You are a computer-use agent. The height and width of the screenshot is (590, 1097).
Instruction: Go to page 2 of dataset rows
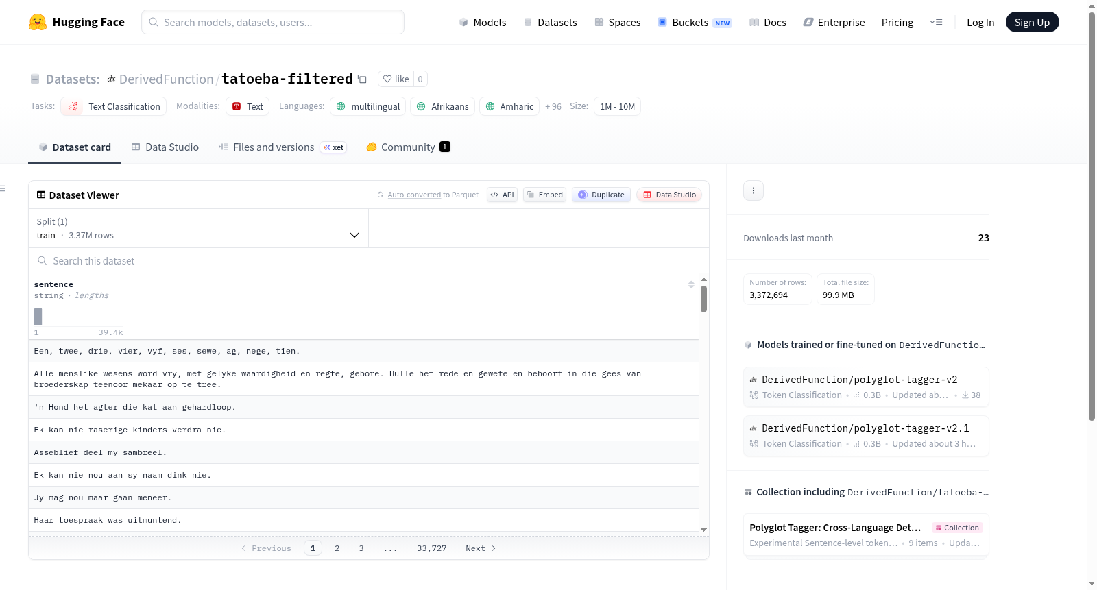[337, 548]
